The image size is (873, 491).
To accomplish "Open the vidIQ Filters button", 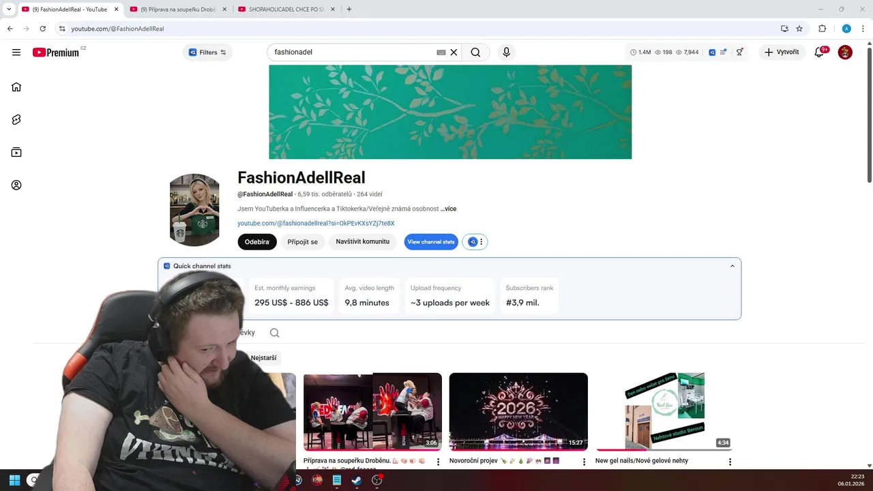I will [207, 53].
